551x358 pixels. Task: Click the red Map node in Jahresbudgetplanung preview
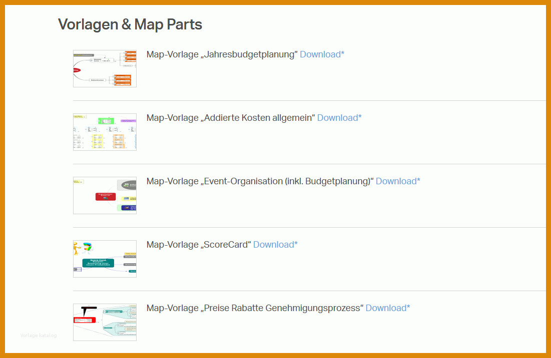[x=77, y=70]
